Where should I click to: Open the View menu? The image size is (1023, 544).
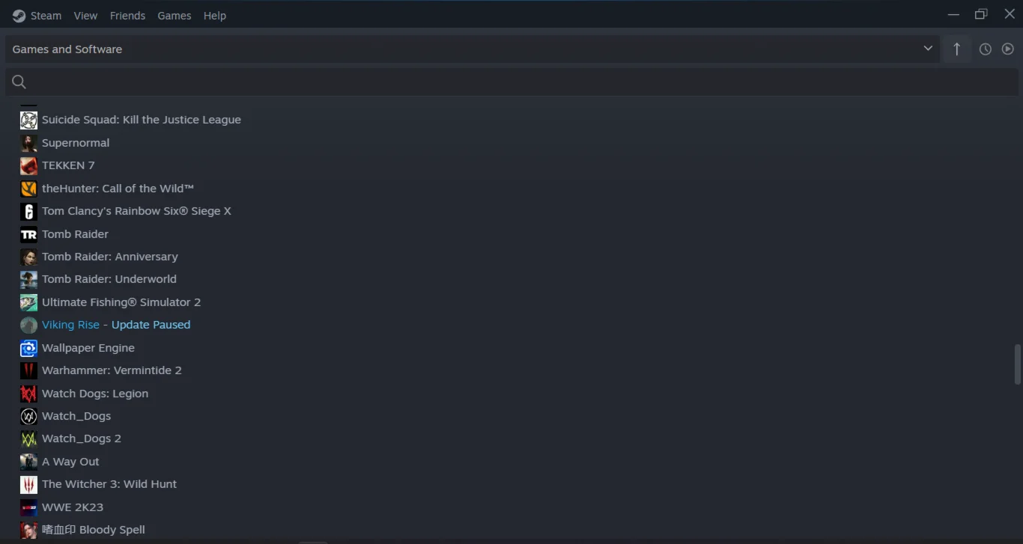[85, 16]
